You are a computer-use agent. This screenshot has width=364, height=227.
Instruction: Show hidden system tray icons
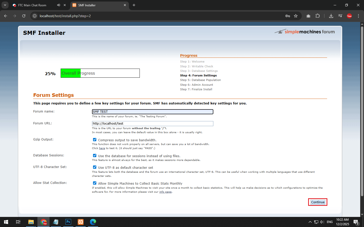tap(310, 222)
